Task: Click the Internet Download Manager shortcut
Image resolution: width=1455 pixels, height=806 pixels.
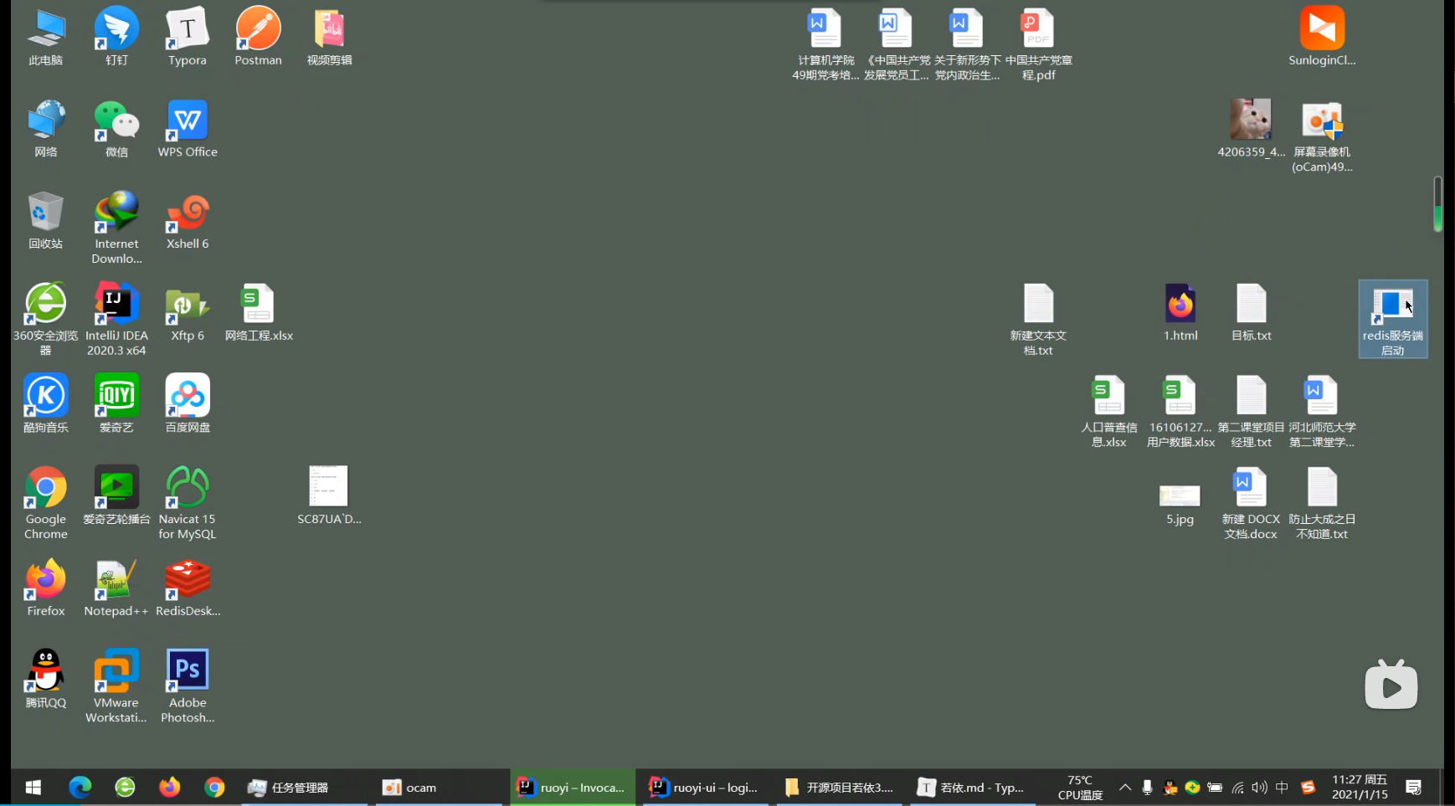Action: point(116,228)
